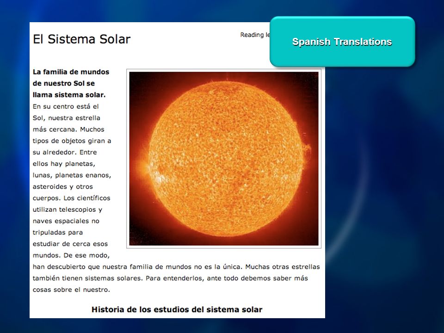Click the line "más cercana. Muchos"

tap(68, 129)
